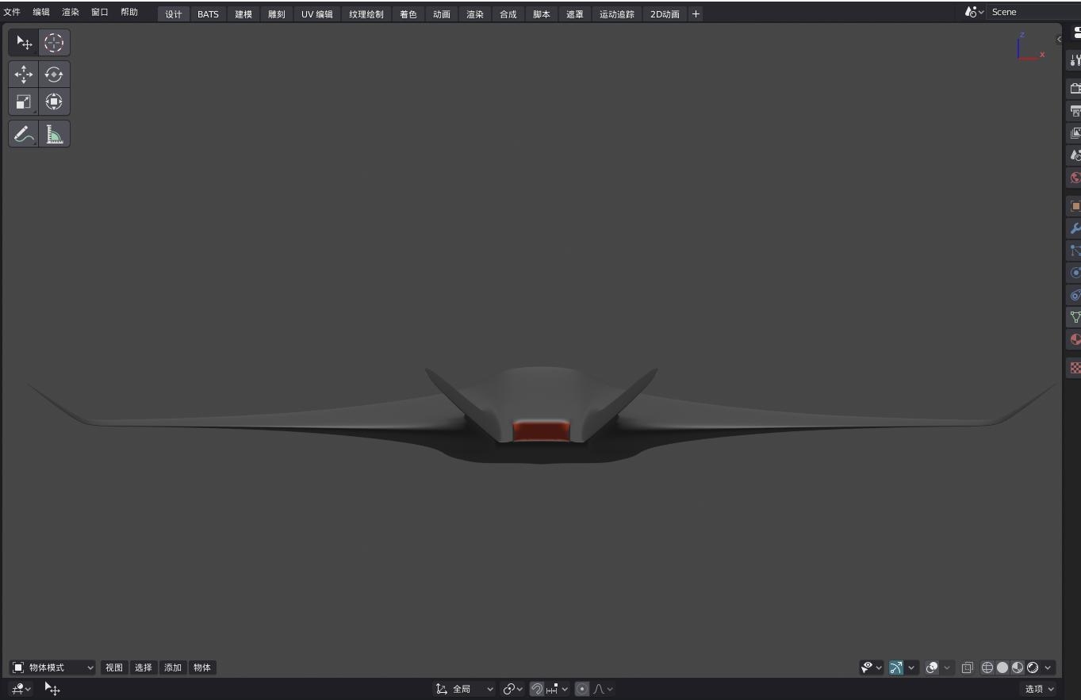Click the 添加 button in viewport header
Viewport: 1081px width, 700px height.
173,667
